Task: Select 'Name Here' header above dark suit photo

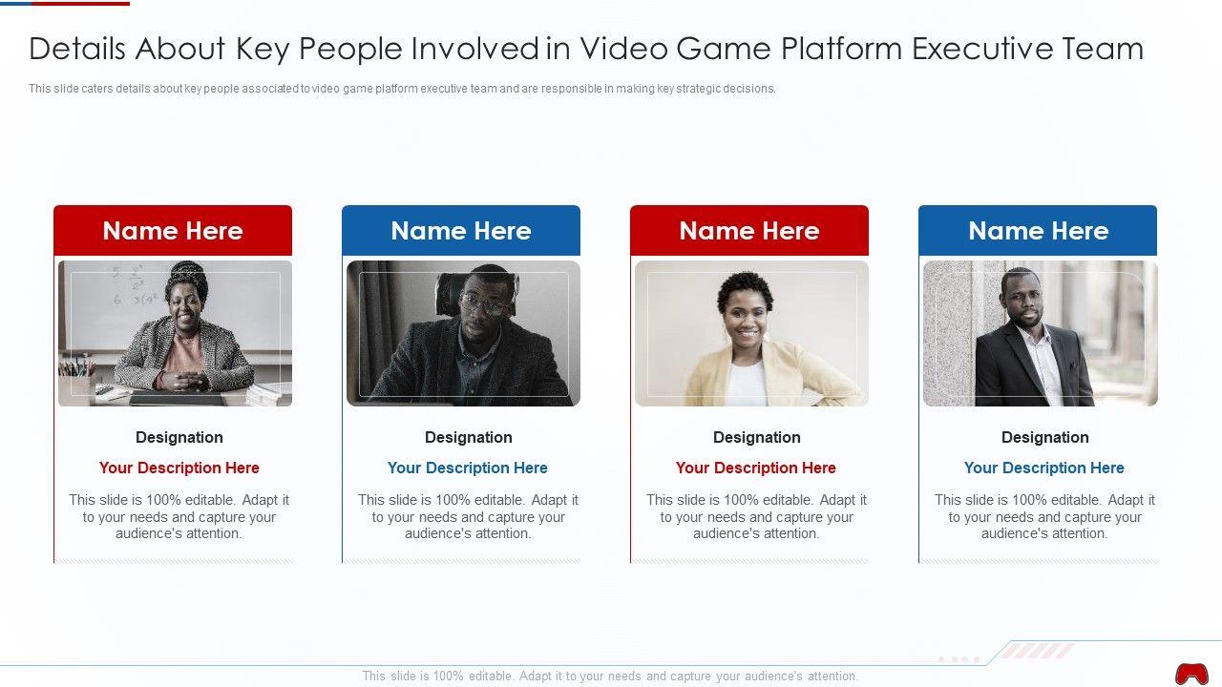Action: (1038, 231)
